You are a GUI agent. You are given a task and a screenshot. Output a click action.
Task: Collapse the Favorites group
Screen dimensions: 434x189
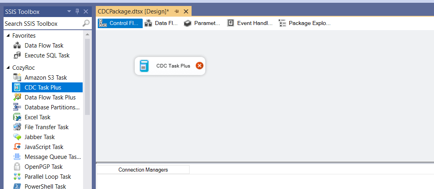point(8,36)
